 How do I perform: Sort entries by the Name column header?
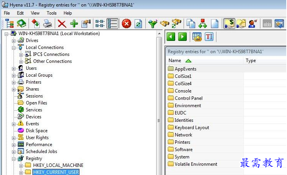pos(175,61)
